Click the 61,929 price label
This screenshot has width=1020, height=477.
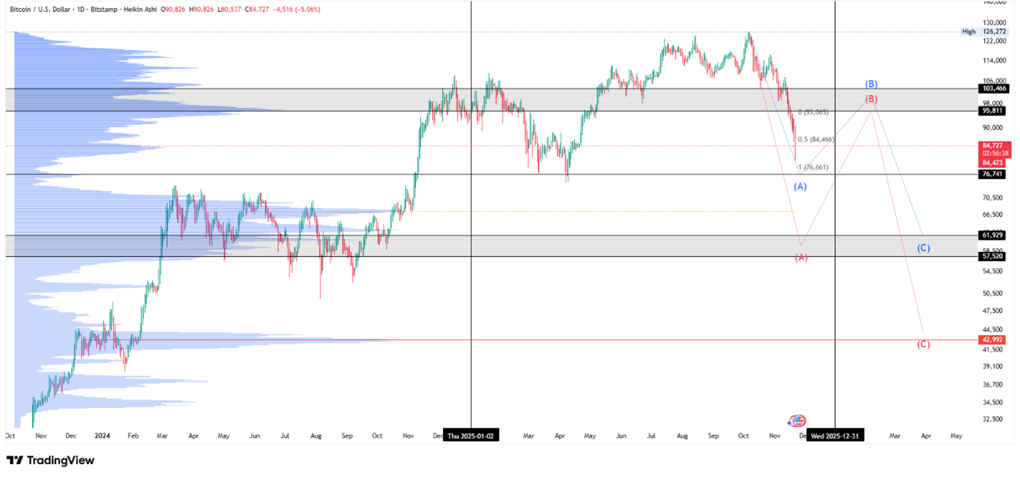click(x=993, y=235)
